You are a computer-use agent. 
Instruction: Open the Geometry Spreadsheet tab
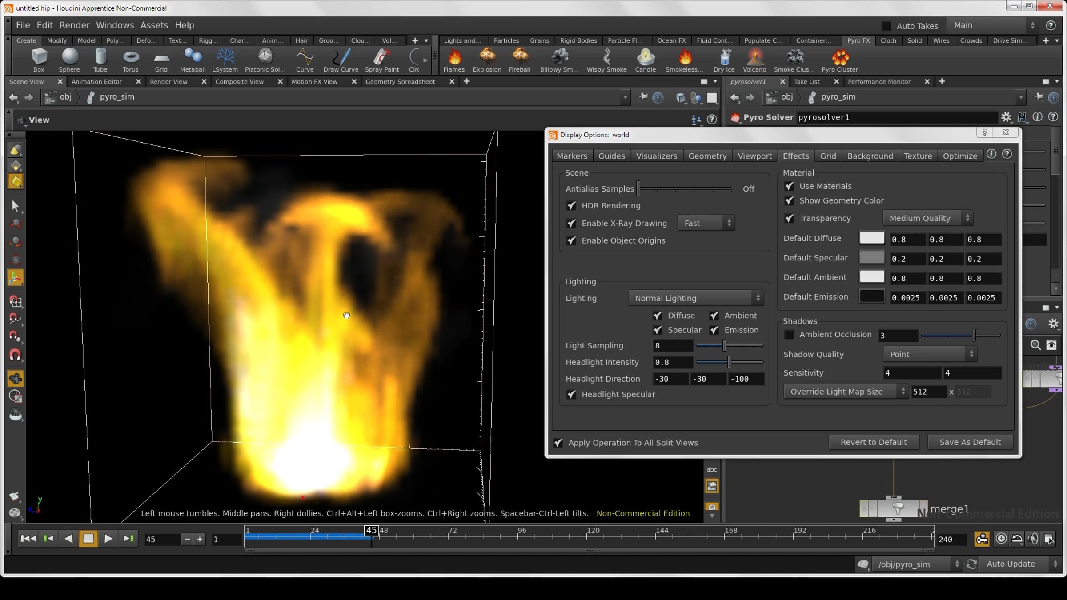pyautogui.click(x=400, y=82)
